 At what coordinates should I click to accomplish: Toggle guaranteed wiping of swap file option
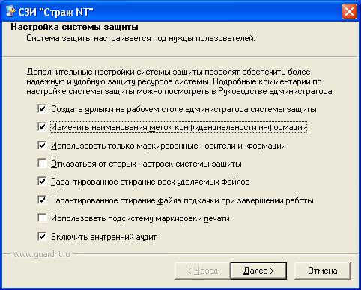pos(42,200)
